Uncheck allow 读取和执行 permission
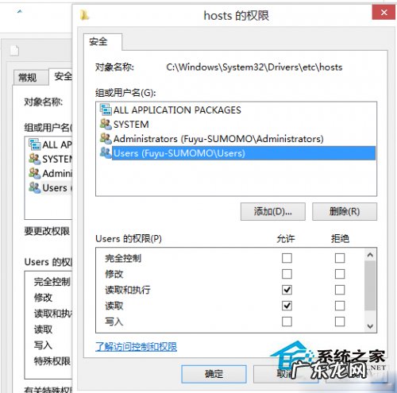This screenshot has width=397, height=393. (x=287, y=290)
